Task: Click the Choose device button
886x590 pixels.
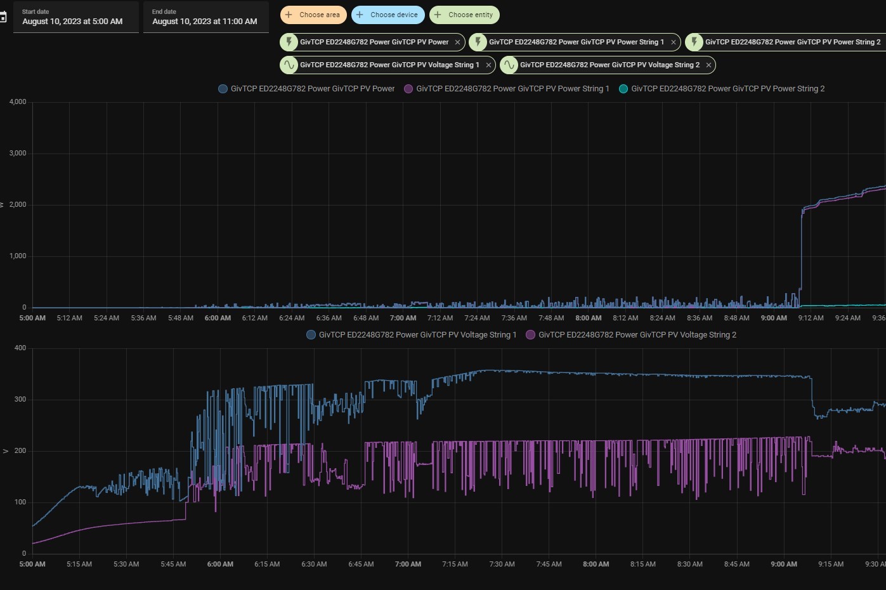Action: (x=388, y=15)
